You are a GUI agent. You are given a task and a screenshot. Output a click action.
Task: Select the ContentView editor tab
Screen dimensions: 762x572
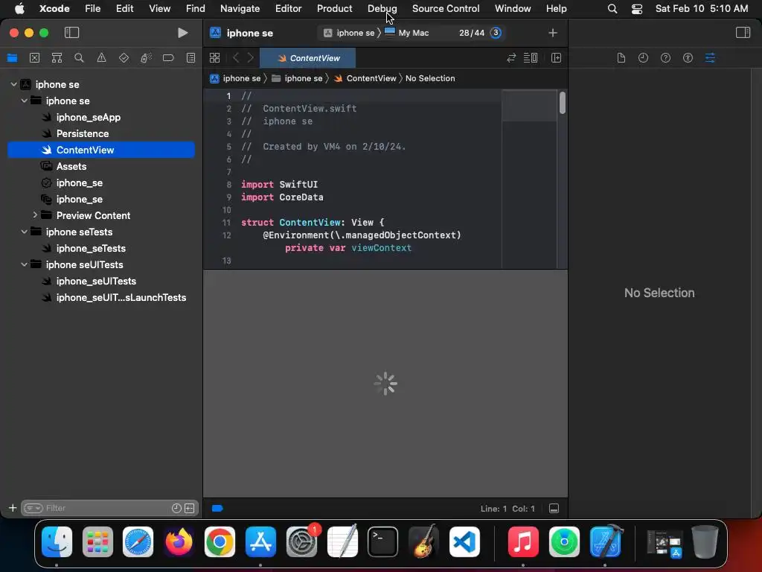coord(307,58)
